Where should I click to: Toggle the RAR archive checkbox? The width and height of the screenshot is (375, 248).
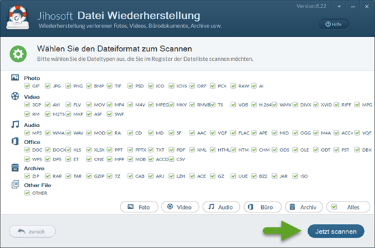pyautogui.click(x=48, y=176)
